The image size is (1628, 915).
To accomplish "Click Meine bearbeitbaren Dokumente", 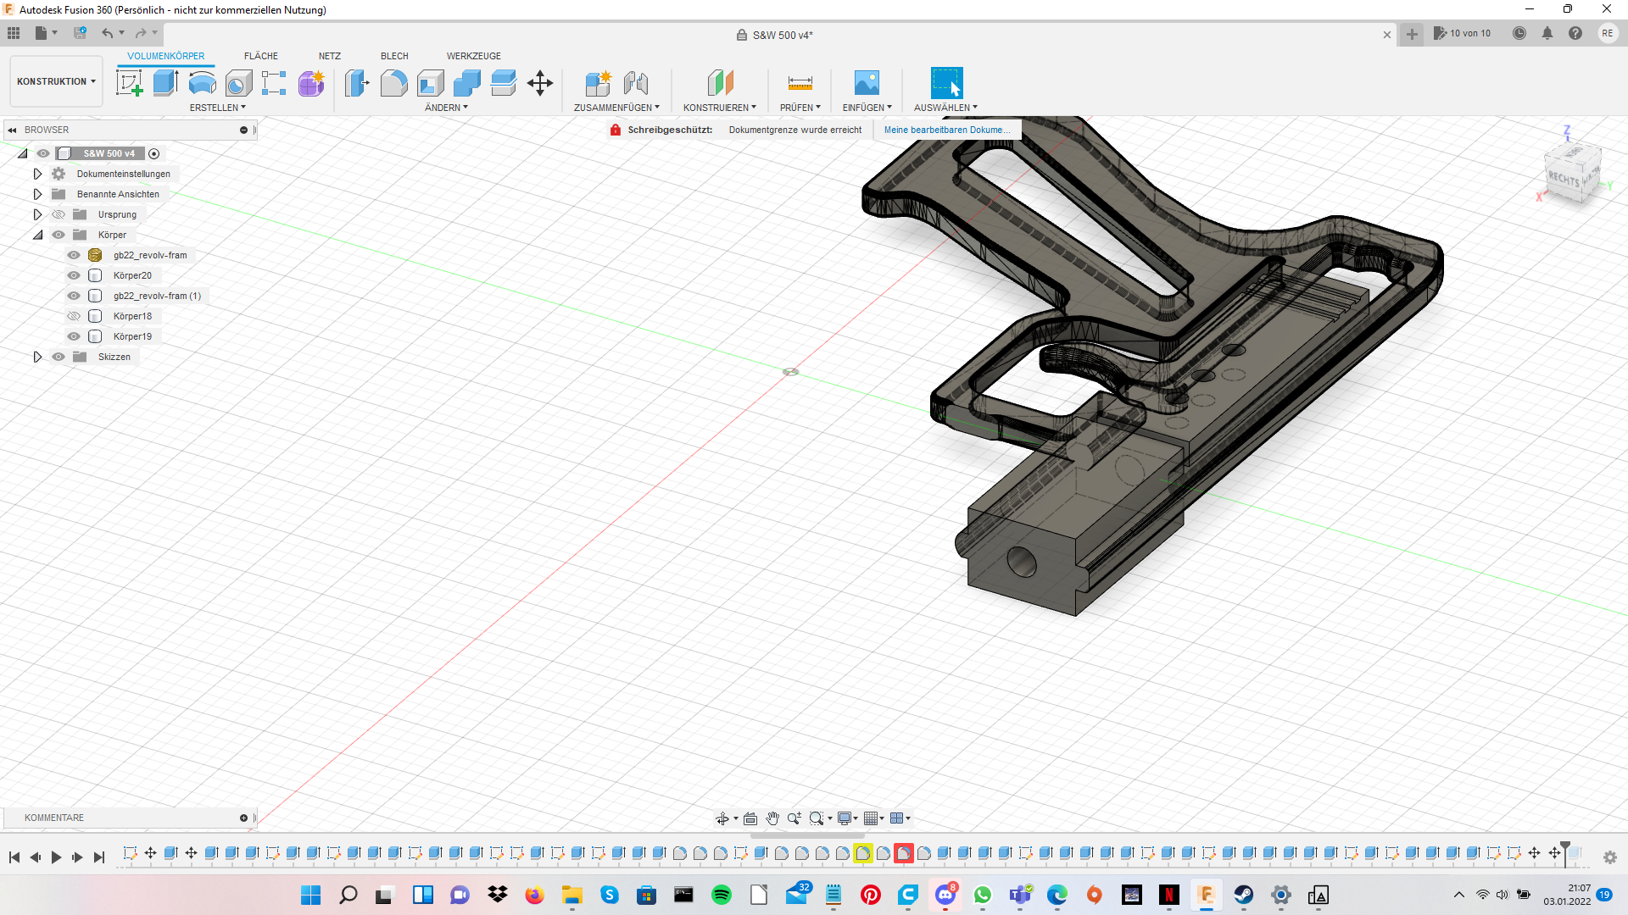I will point(947,130).
